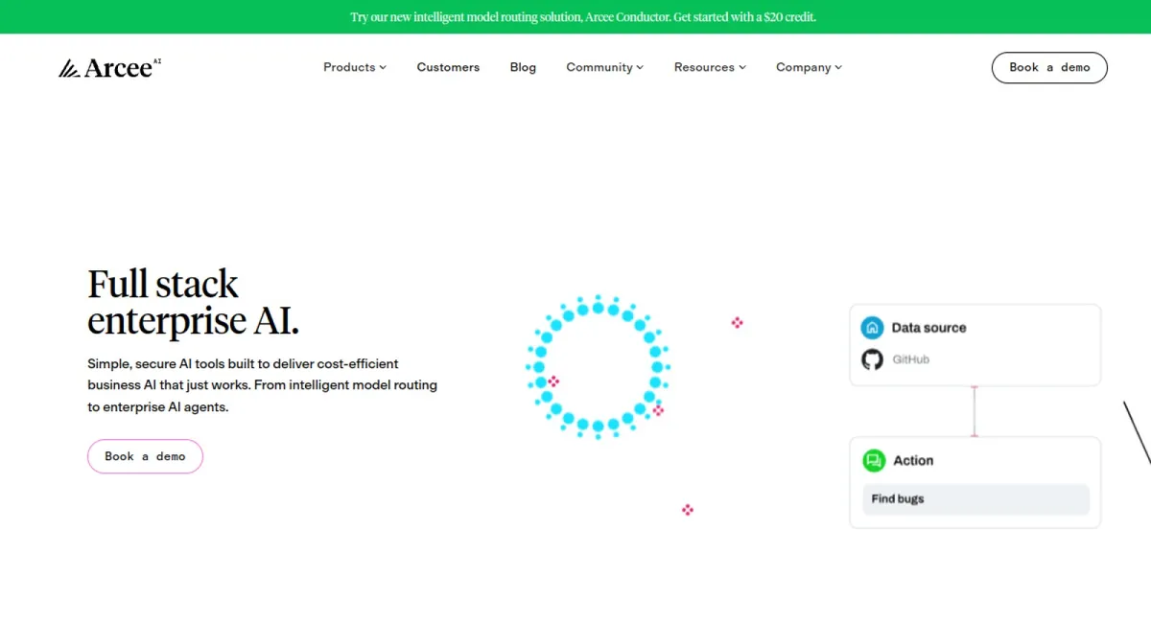Click the GitHub label in Data source card
Image resolution: width=1151 pixels, height=623 pixels.
911,359
